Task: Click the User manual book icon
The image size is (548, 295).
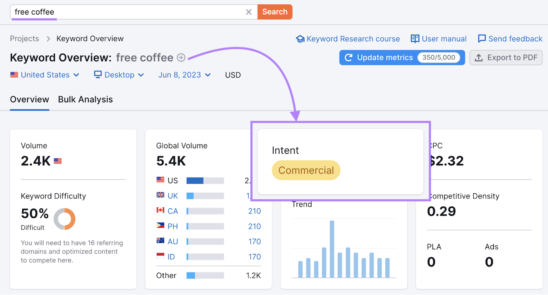Action: coord(415,39)
